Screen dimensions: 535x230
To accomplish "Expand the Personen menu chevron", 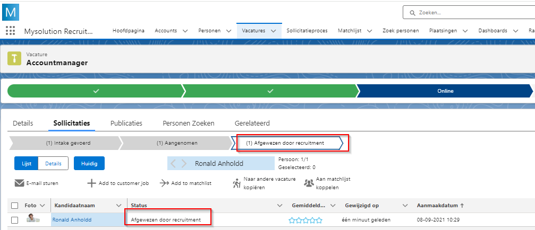I will [228, 31].
